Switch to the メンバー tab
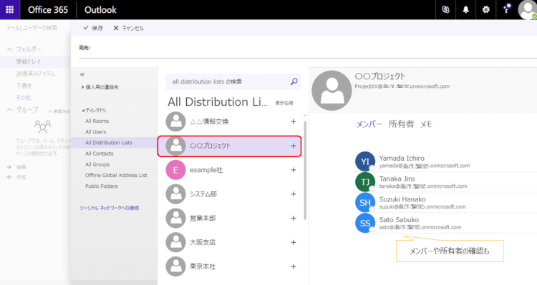Image resolution: width=537 pixels, height=285 pixels. (369, 124)
